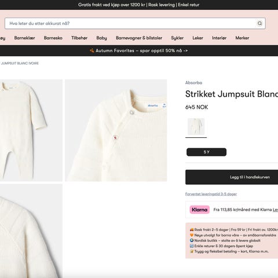The image size is (278, 278).
Task: Open the full jumpsuit product image
Action: pos(31,130)
